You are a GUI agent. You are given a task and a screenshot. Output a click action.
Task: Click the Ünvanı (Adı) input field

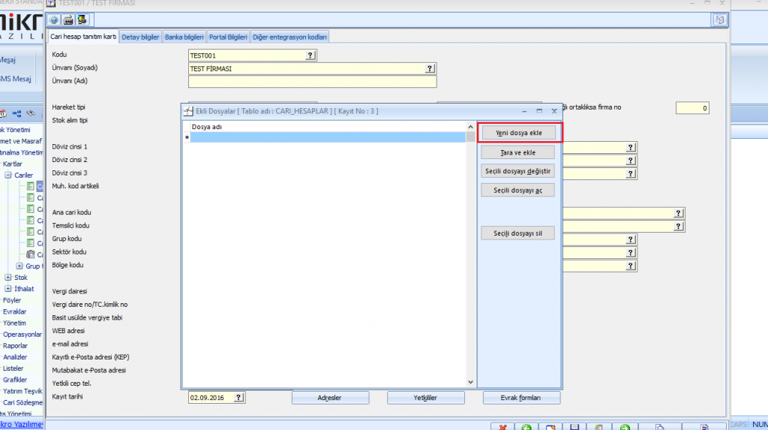tap(312, 82)
